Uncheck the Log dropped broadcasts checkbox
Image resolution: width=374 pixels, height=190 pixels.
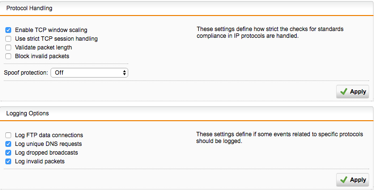[8, 153]
